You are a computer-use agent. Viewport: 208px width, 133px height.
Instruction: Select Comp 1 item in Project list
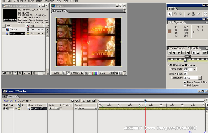click(x=13, y=30)
